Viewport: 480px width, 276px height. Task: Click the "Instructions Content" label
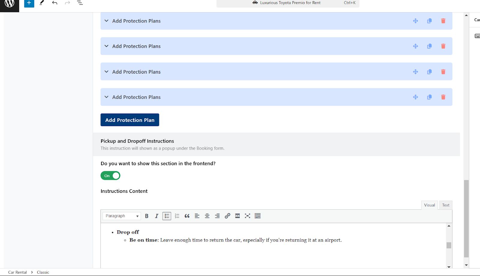point(124,191)
